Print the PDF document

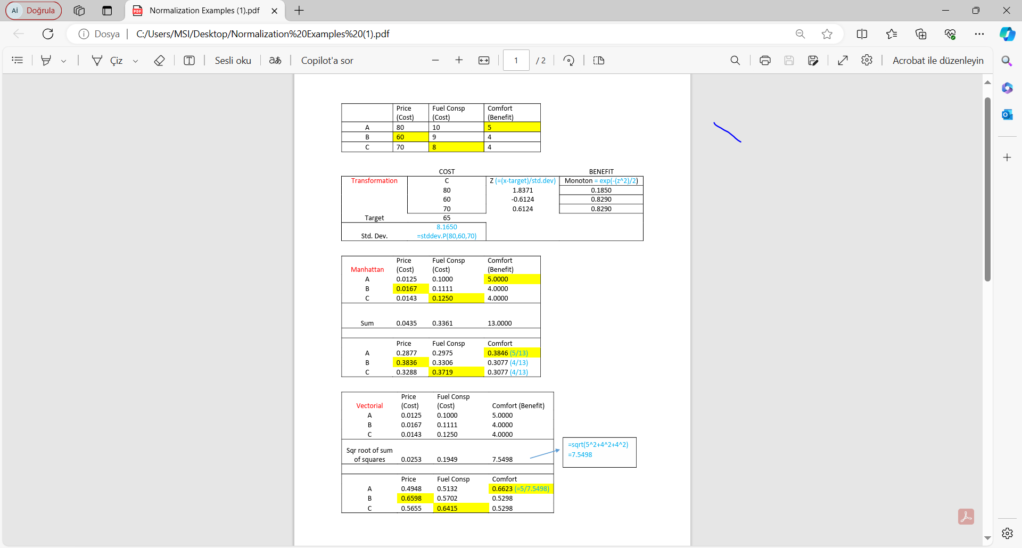(x=765, y=61)
